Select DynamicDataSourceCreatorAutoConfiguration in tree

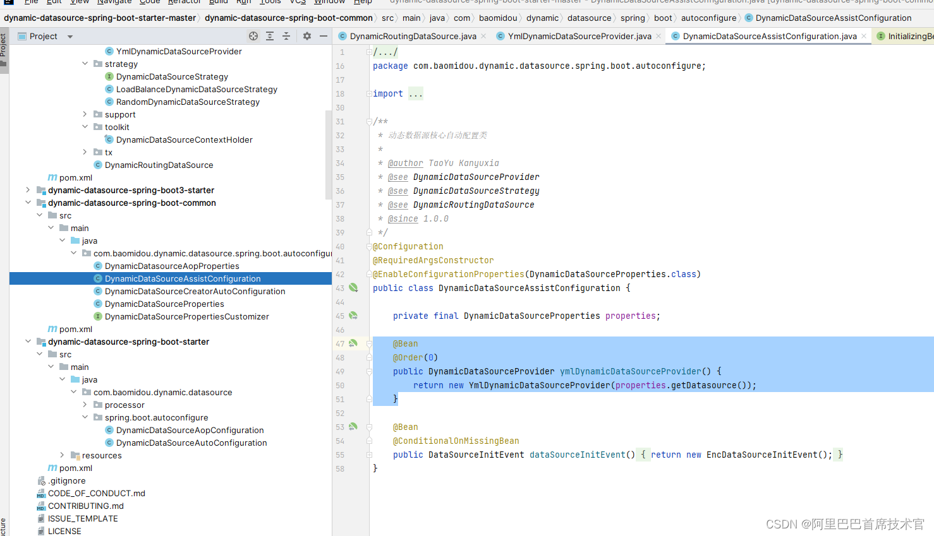pos(195,291)
